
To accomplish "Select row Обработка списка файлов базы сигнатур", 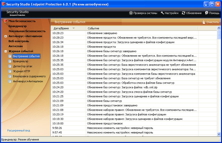I will (x=134, y=83).
